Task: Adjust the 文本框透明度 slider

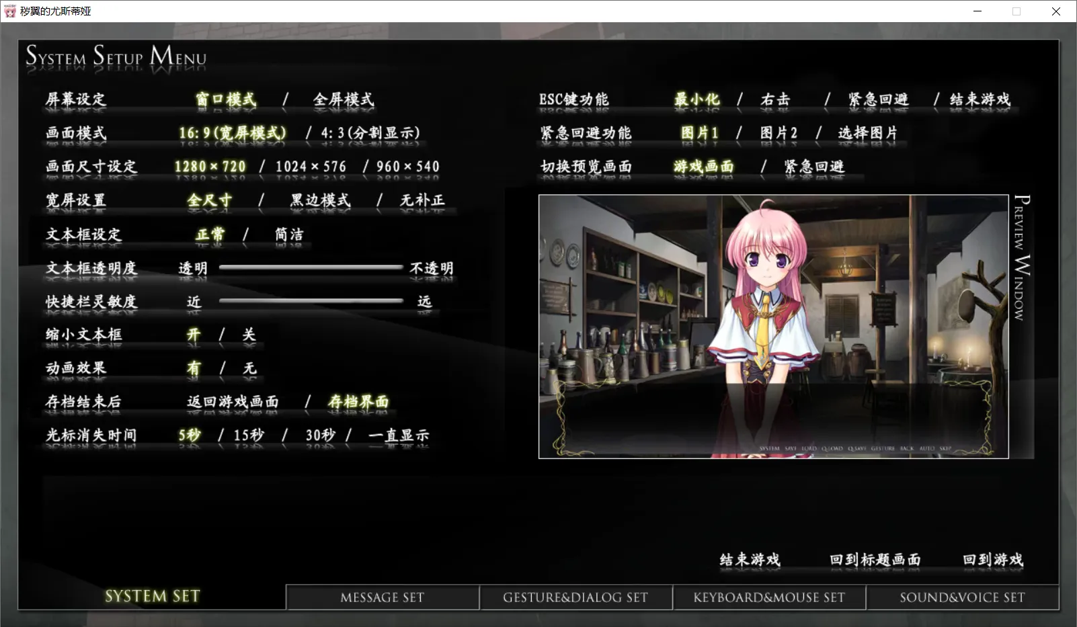Action: [311, 267]
